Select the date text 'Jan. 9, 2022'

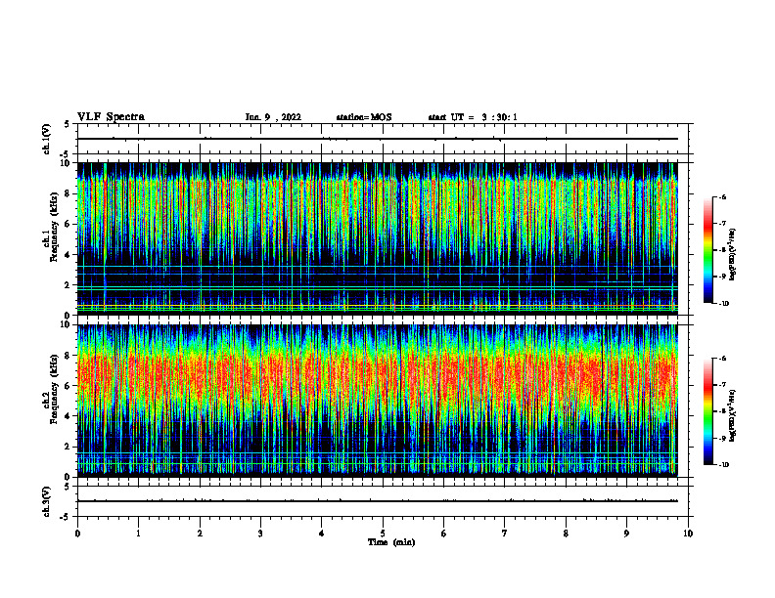(x=273, y=117)
